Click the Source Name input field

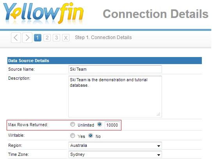pyautogui.click(x=115, y=69)
